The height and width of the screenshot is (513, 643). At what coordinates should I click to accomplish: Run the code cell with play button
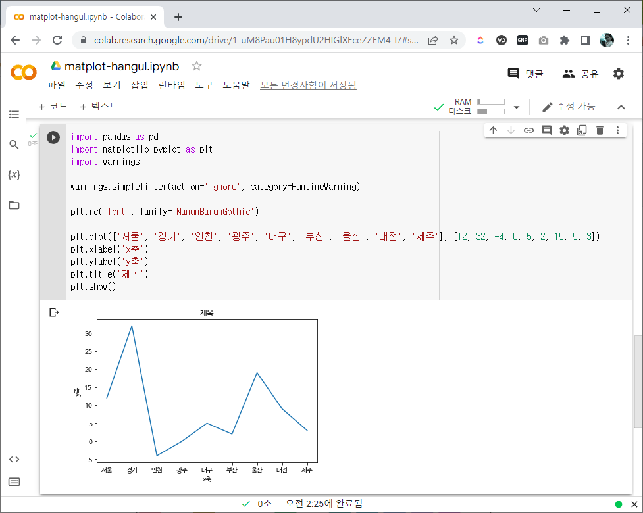53,137
